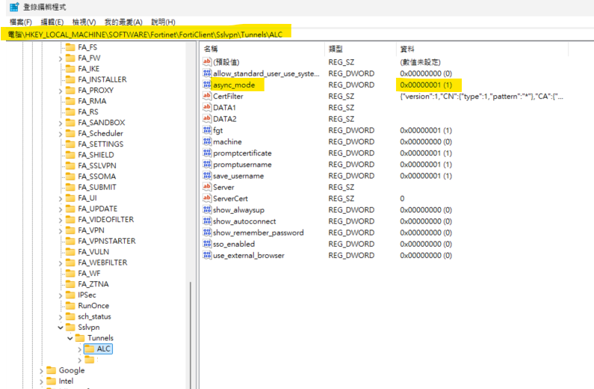594x389 pixels.
Task: Expand the ALC key node
Action: pyautogui.click(x=79, y=349)
